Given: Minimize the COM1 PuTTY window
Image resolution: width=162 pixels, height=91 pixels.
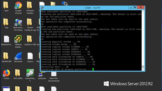Looking at the screenshot, I should tap(131, 7).
